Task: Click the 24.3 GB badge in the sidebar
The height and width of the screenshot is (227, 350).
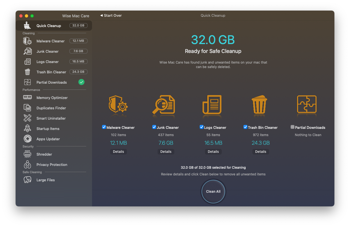Action: click(x=78, y=72)
